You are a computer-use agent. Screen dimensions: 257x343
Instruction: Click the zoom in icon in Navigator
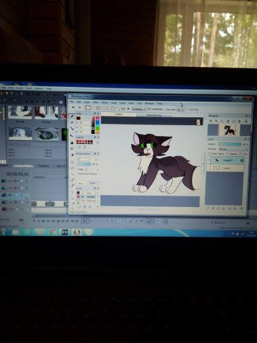[211, 121]
